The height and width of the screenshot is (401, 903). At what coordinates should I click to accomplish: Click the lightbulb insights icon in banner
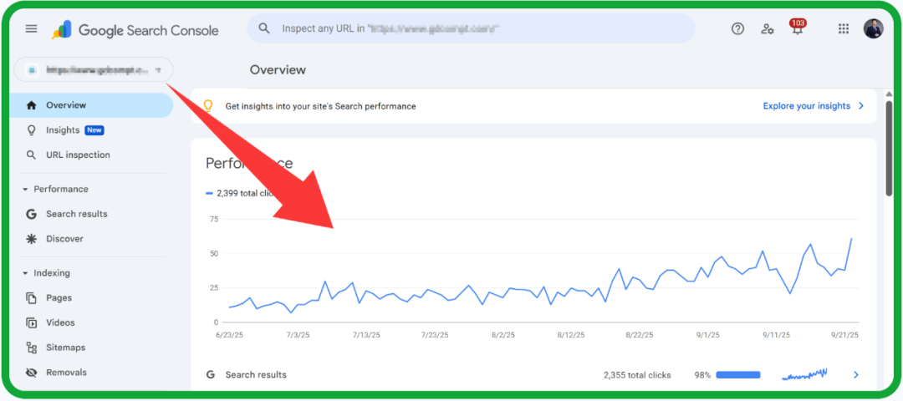tap(209, 106)
